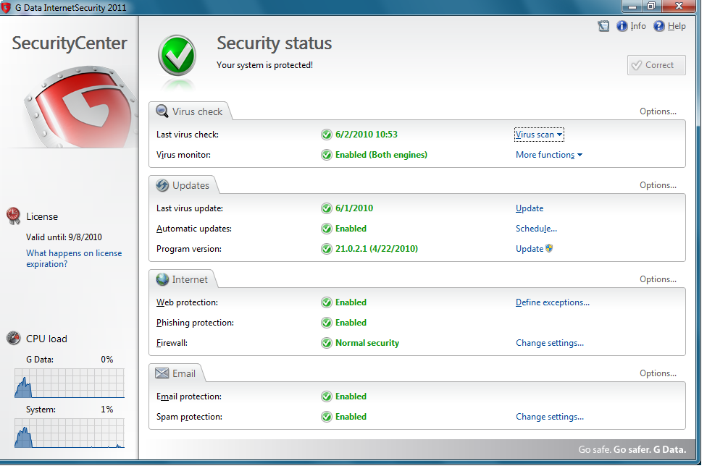
Task: Open Help via the question mark icon
Action: pos(659,26)
